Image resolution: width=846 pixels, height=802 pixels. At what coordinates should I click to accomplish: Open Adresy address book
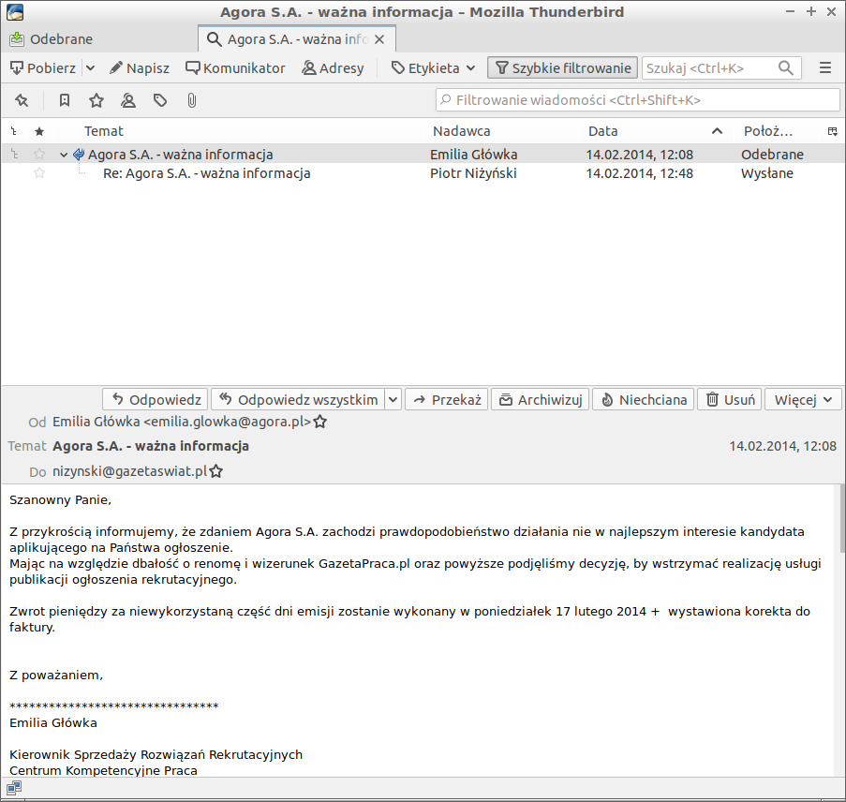point(333,68)
